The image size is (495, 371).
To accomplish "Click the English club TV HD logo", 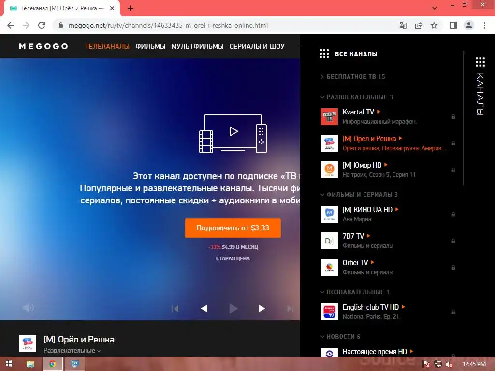I will pyautogui.click(x=329, y=312).
